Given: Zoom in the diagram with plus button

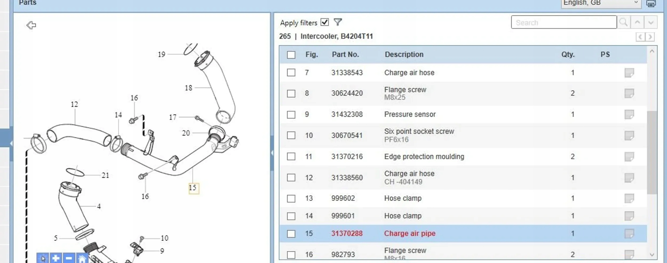Looking at the screenshot, I should (56, 258).
